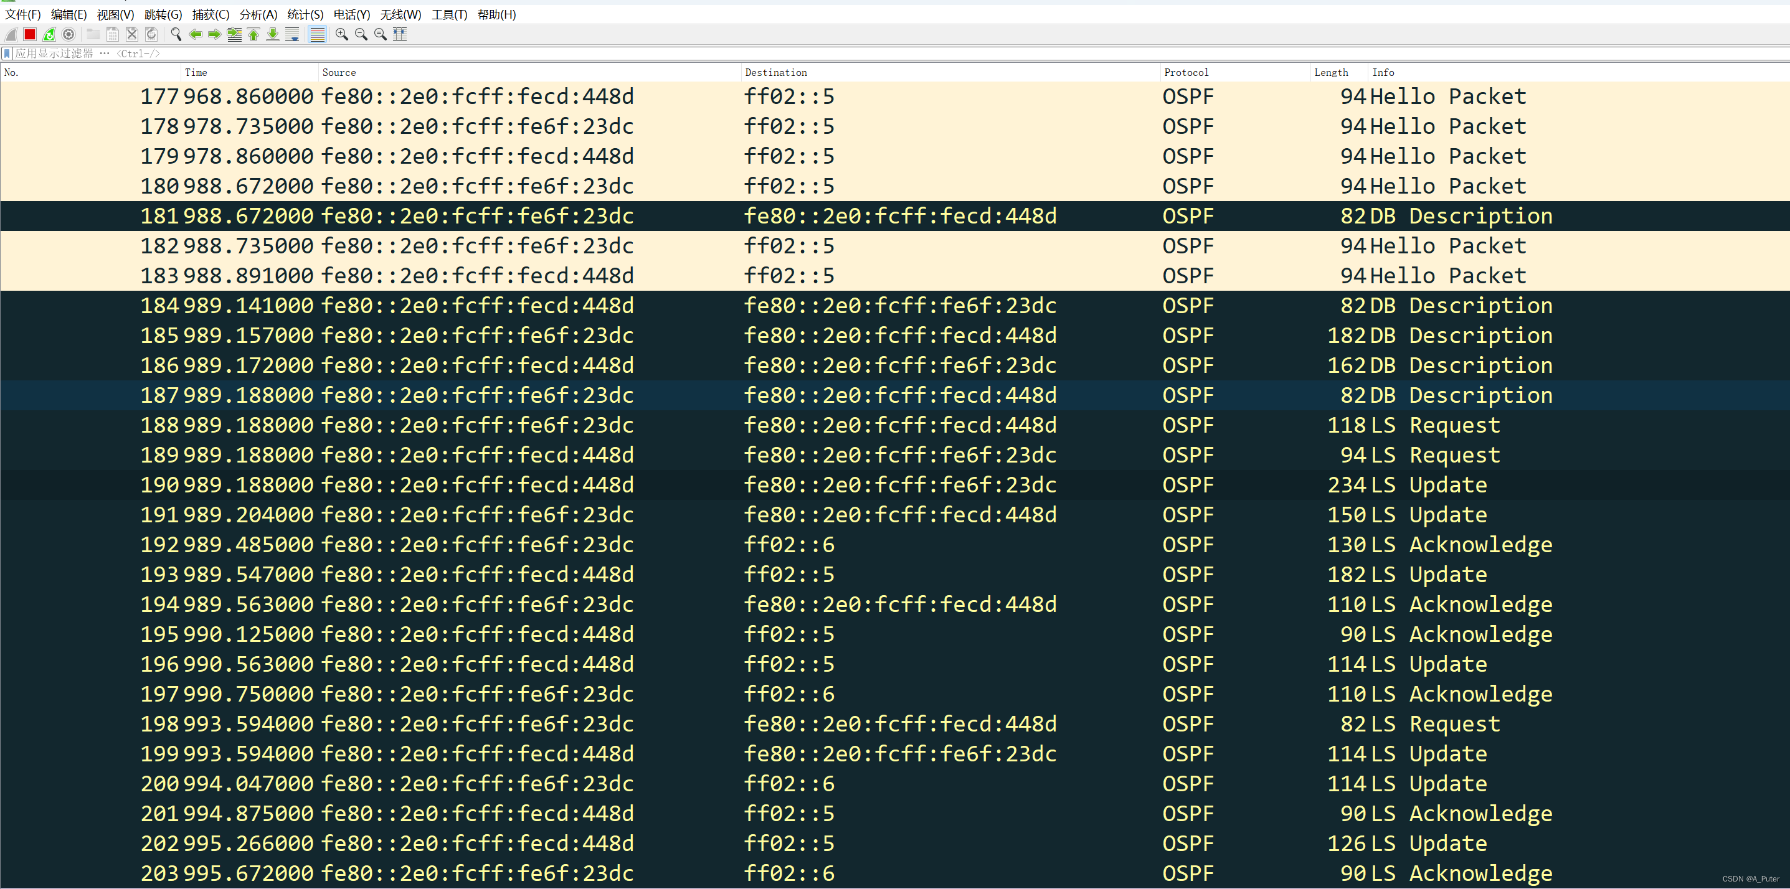1790x889 pixels.
Task: Stop the running packet capture
Action: tap(30, 34)
